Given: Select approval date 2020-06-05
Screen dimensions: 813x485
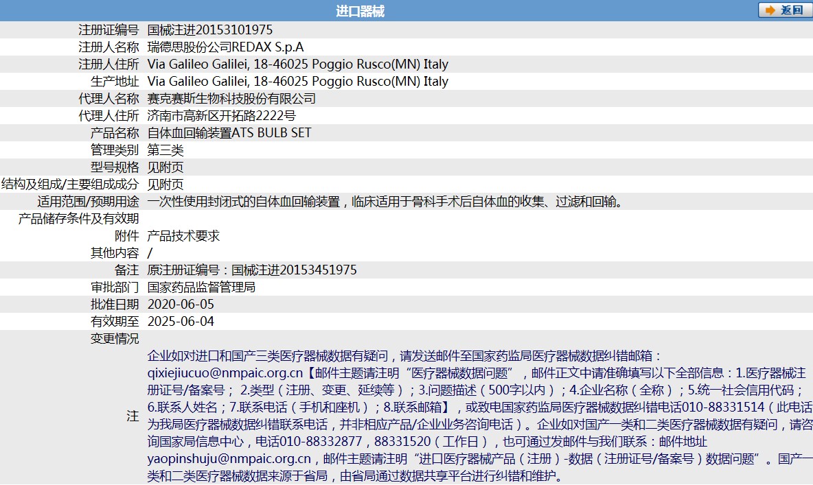Looking at the screenshot, I should [181, 304].
